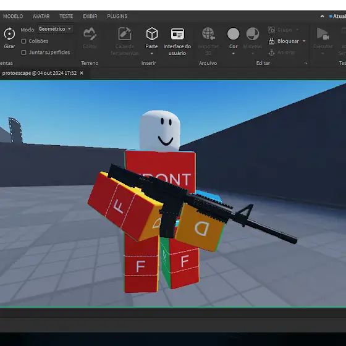
Task: Open the MODELO ribbon tab
Action: coord(13,16)
